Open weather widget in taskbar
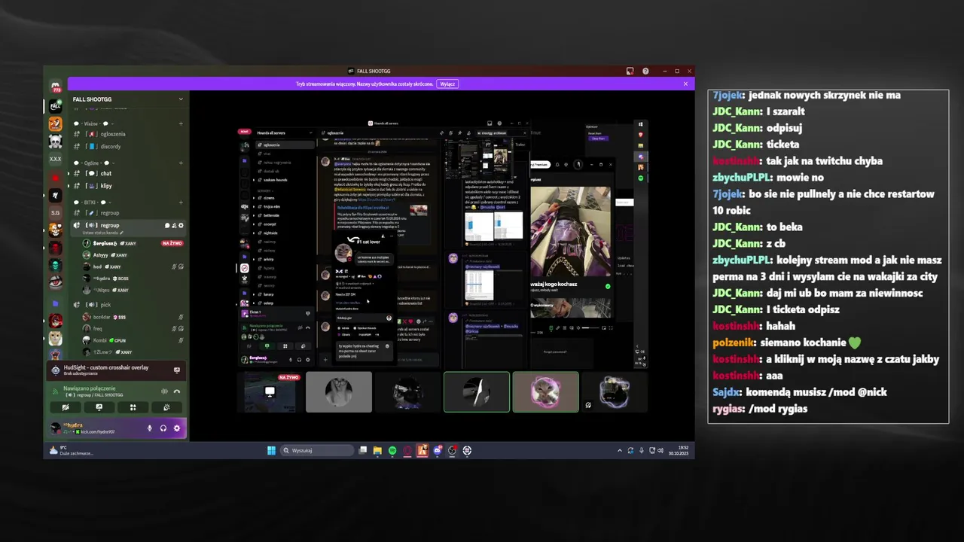The height and width of the screenshot is (542, 964). point(70,450)
